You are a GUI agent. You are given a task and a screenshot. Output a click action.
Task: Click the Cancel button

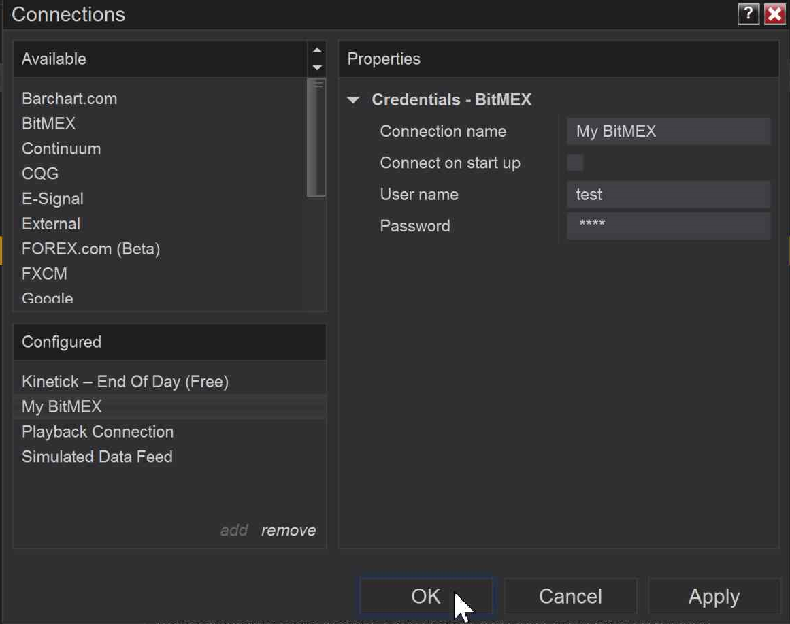tap(570, 596)
